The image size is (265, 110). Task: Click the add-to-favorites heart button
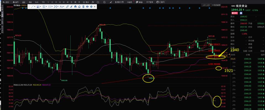tap(235, 13)
